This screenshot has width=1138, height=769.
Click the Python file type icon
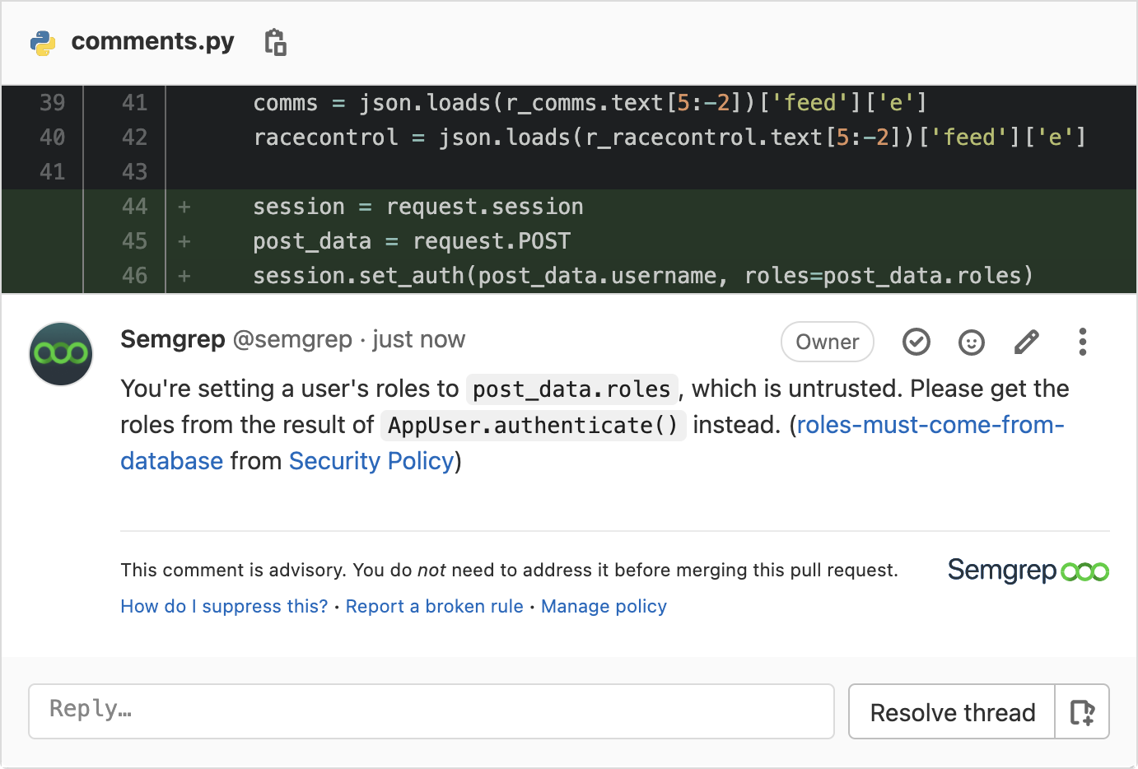(44, 41)
